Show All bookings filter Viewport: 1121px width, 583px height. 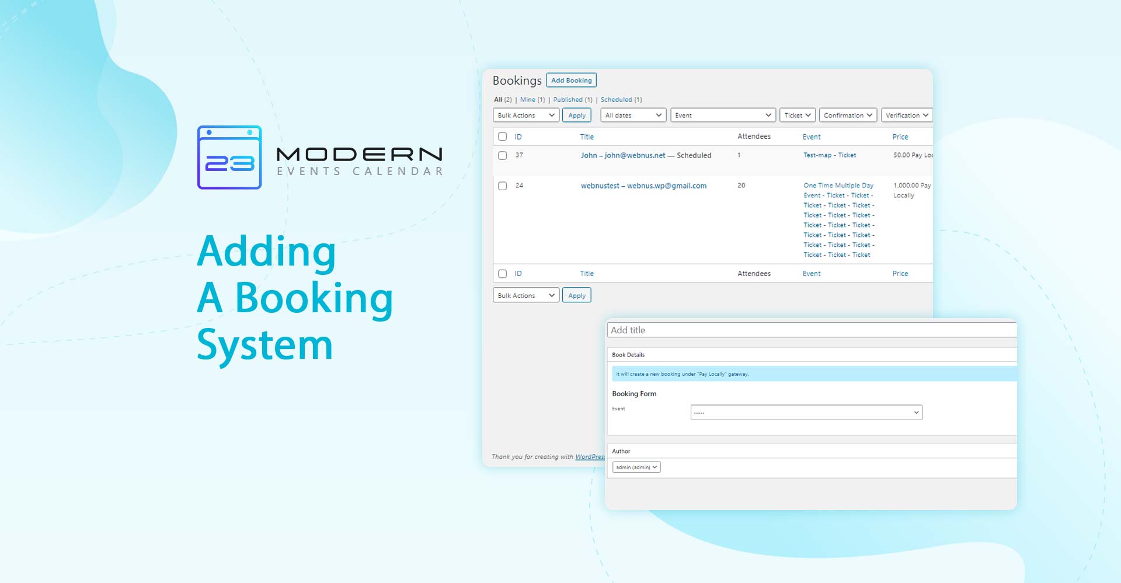pos(498,100)
